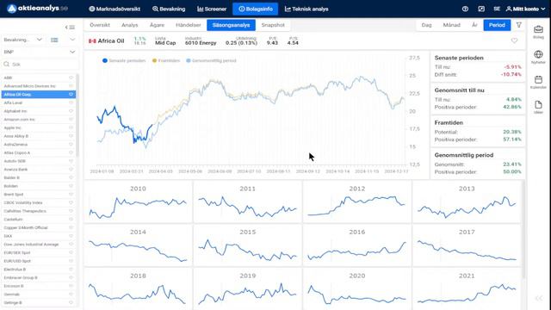Open the Bolag briefcase sidebar icon
551x310 pixels.
pyautogui.click(x=538, y=32)
